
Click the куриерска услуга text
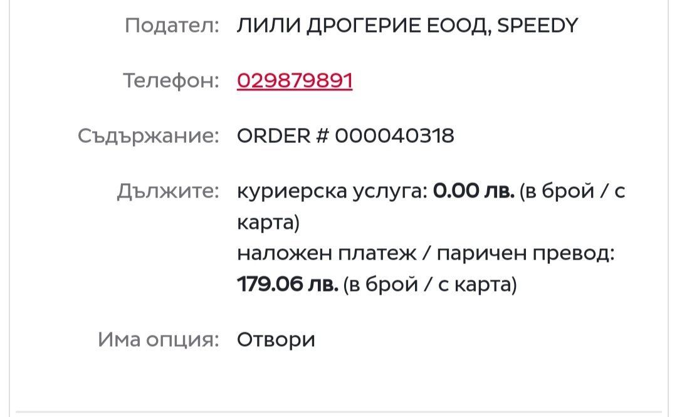tap(332, 191)
